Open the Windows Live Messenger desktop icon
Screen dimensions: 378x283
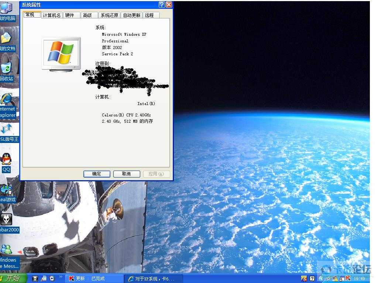click(8, 256)
